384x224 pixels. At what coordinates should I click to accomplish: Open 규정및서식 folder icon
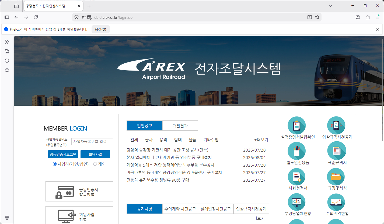(x=336, y=177)
